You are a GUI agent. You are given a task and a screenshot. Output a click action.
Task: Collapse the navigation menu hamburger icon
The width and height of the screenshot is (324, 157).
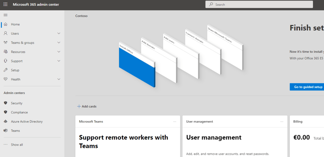click(x=5, y=15)
